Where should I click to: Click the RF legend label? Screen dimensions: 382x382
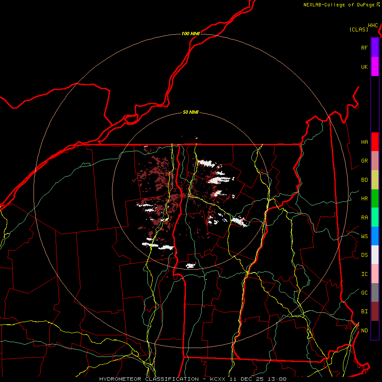click(364, 48)
